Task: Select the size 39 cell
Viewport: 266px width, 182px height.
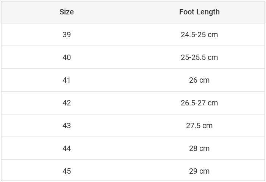Action: tap(67, 35)
